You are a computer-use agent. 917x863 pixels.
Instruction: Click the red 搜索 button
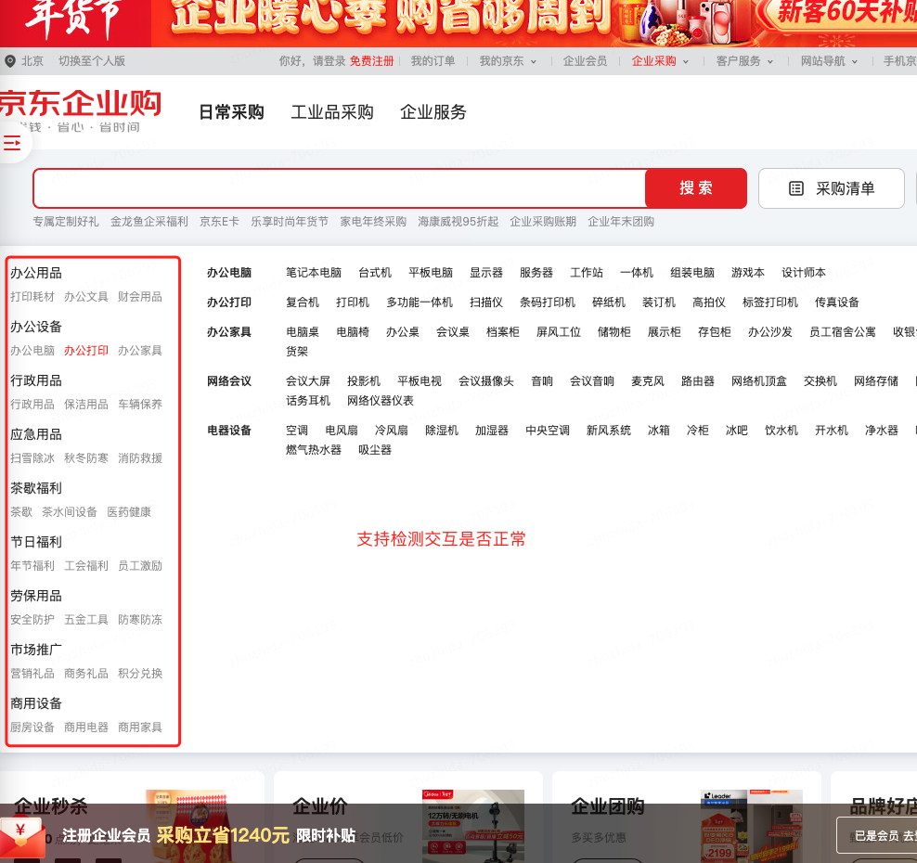pyautogui.click(x=696, y=188)
